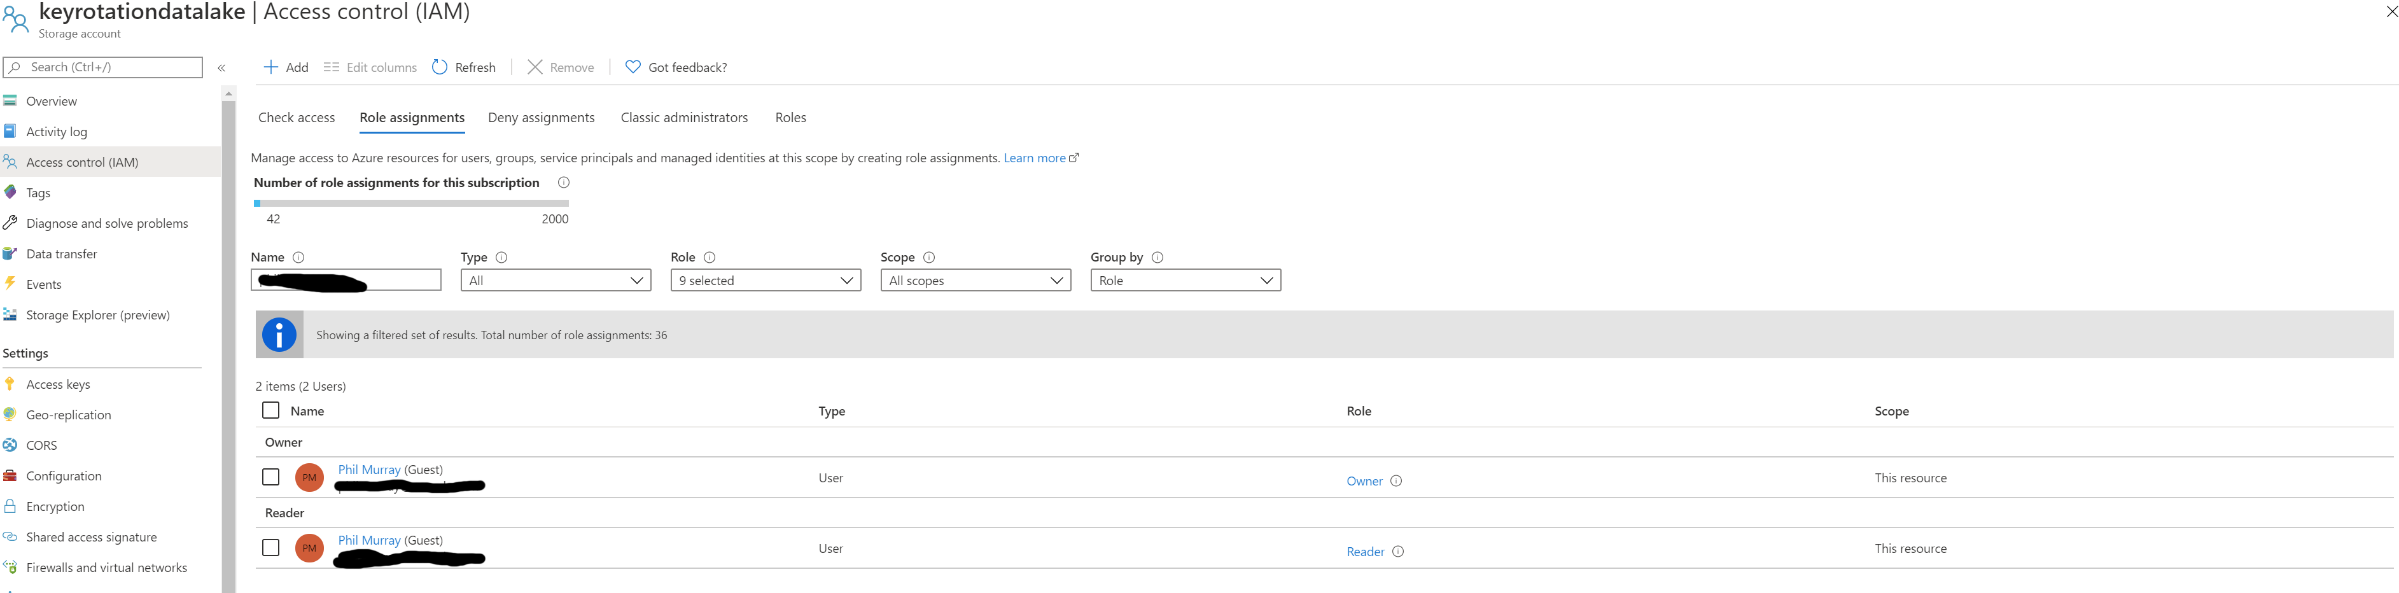The image size is (2399, 593).
Task: Click the Reader group heading row
Action: [x=1324, y=513]
